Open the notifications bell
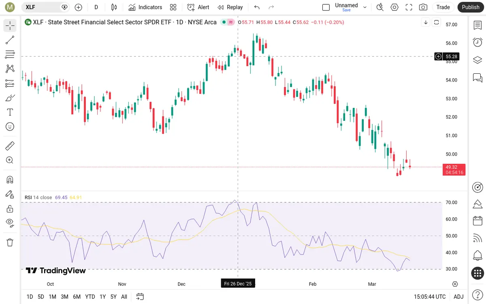 [477, 256]
